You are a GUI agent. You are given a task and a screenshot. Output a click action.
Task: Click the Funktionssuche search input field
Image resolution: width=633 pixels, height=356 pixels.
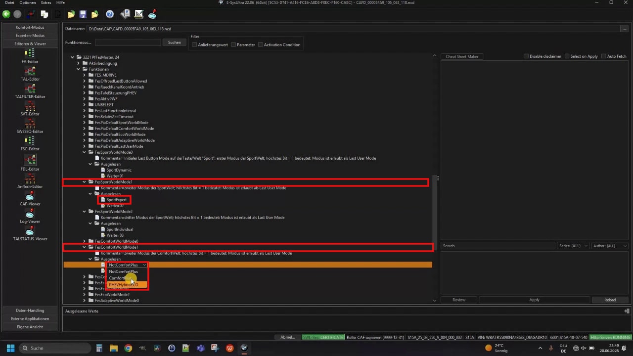128,43
